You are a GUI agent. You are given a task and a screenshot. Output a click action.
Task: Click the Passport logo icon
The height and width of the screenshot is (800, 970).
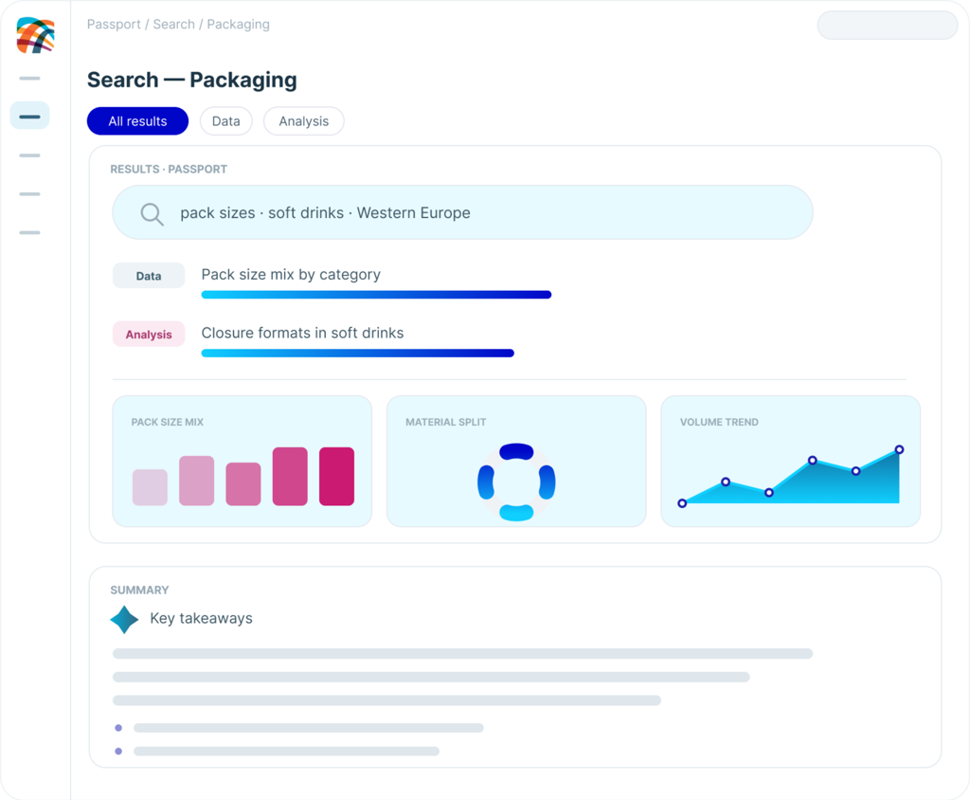[x=35, y=35]
